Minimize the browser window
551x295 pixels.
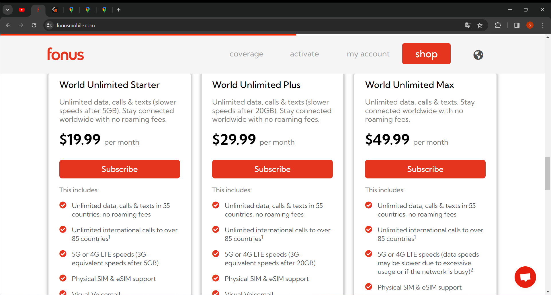(x=510, y=10)
